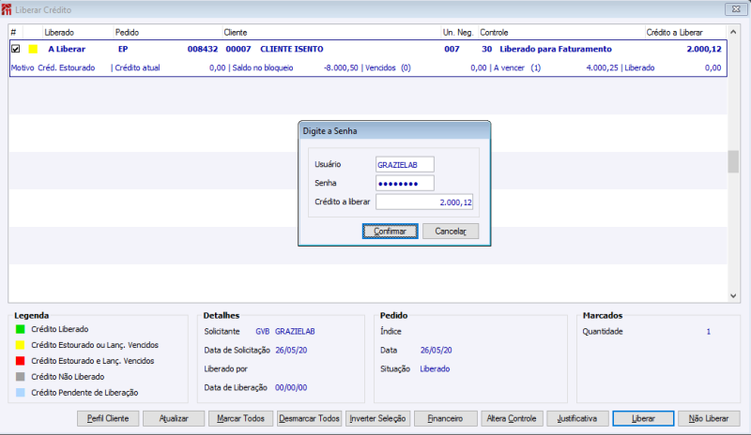
Task: Click Cancelar in the Digite a Senha dialog
Action: (x=451, y=232)
